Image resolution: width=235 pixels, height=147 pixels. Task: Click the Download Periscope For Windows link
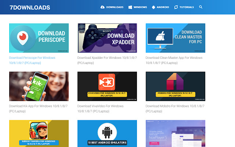point(32,60)
